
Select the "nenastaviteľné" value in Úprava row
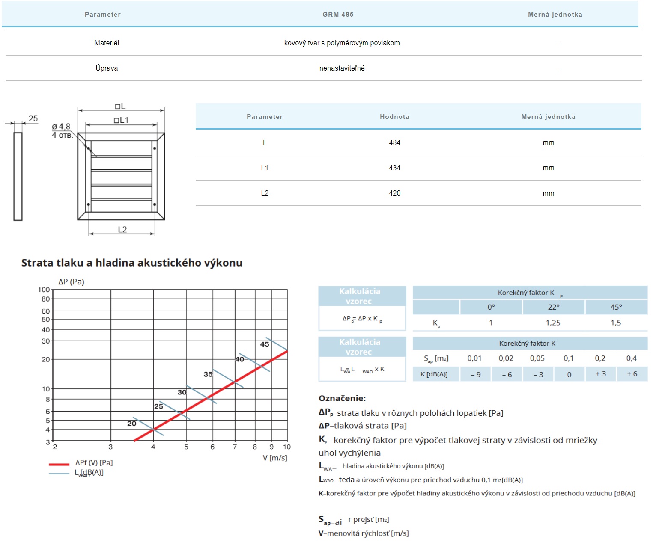[342, 68]
